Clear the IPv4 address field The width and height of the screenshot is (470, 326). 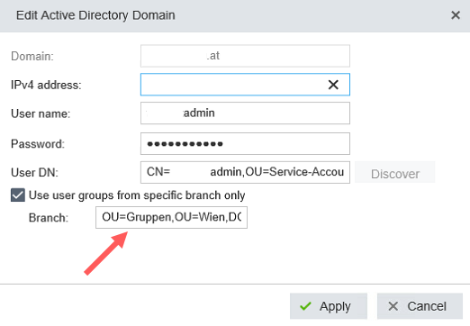click(333, 85)
